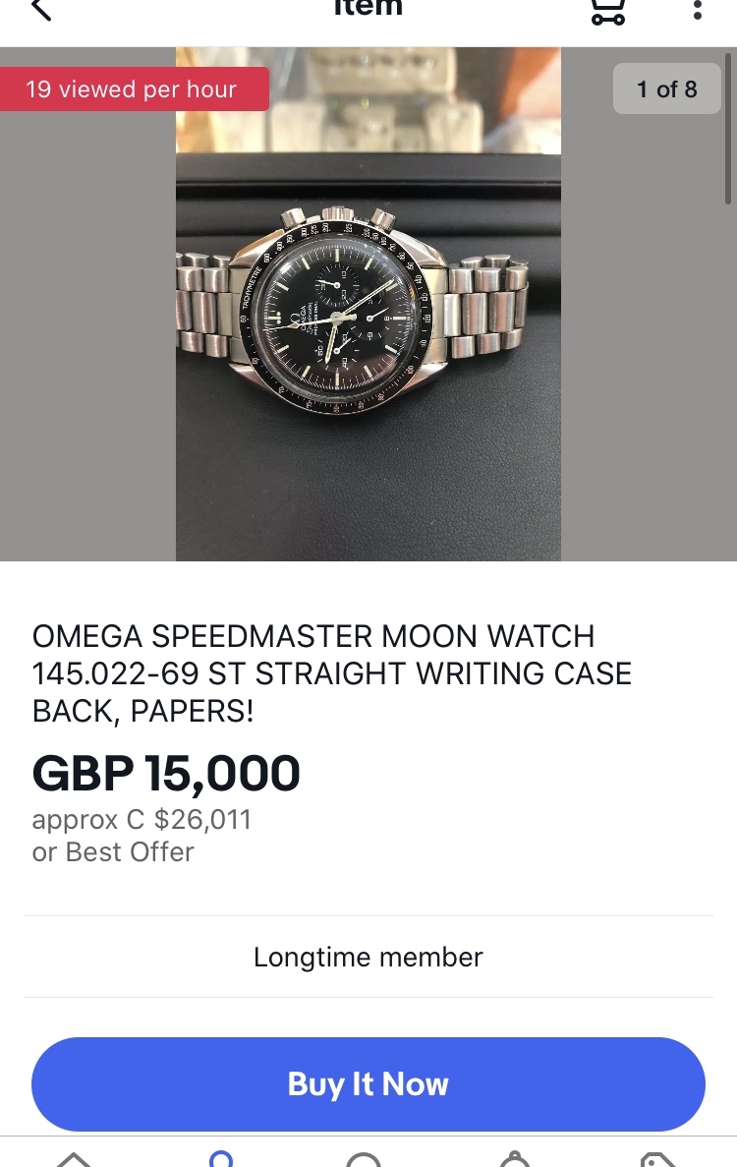This screenshot has width=737, height=1167.
Task: Tap the approx C $26,011 conversion text
Action: pos(142,819)
